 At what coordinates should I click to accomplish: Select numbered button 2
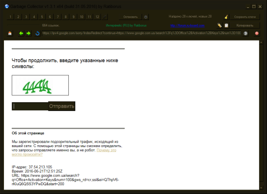coord(18,17)
